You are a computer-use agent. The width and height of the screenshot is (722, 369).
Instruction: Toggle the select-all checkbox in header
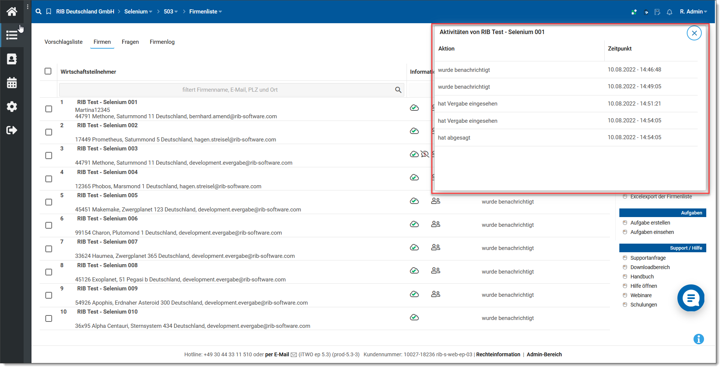pos(48,71)
